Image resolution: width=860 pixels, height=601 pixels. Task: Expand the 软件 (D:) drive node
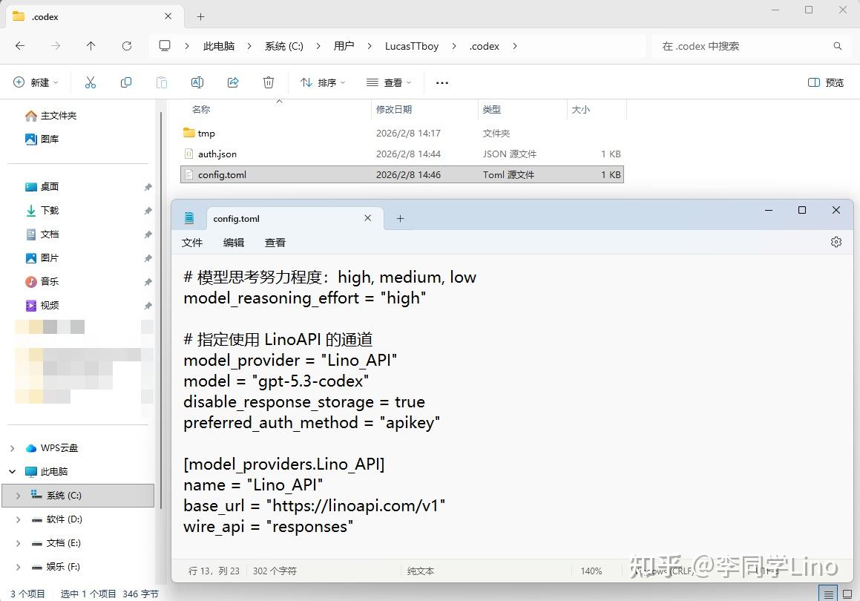click(18, 519)
